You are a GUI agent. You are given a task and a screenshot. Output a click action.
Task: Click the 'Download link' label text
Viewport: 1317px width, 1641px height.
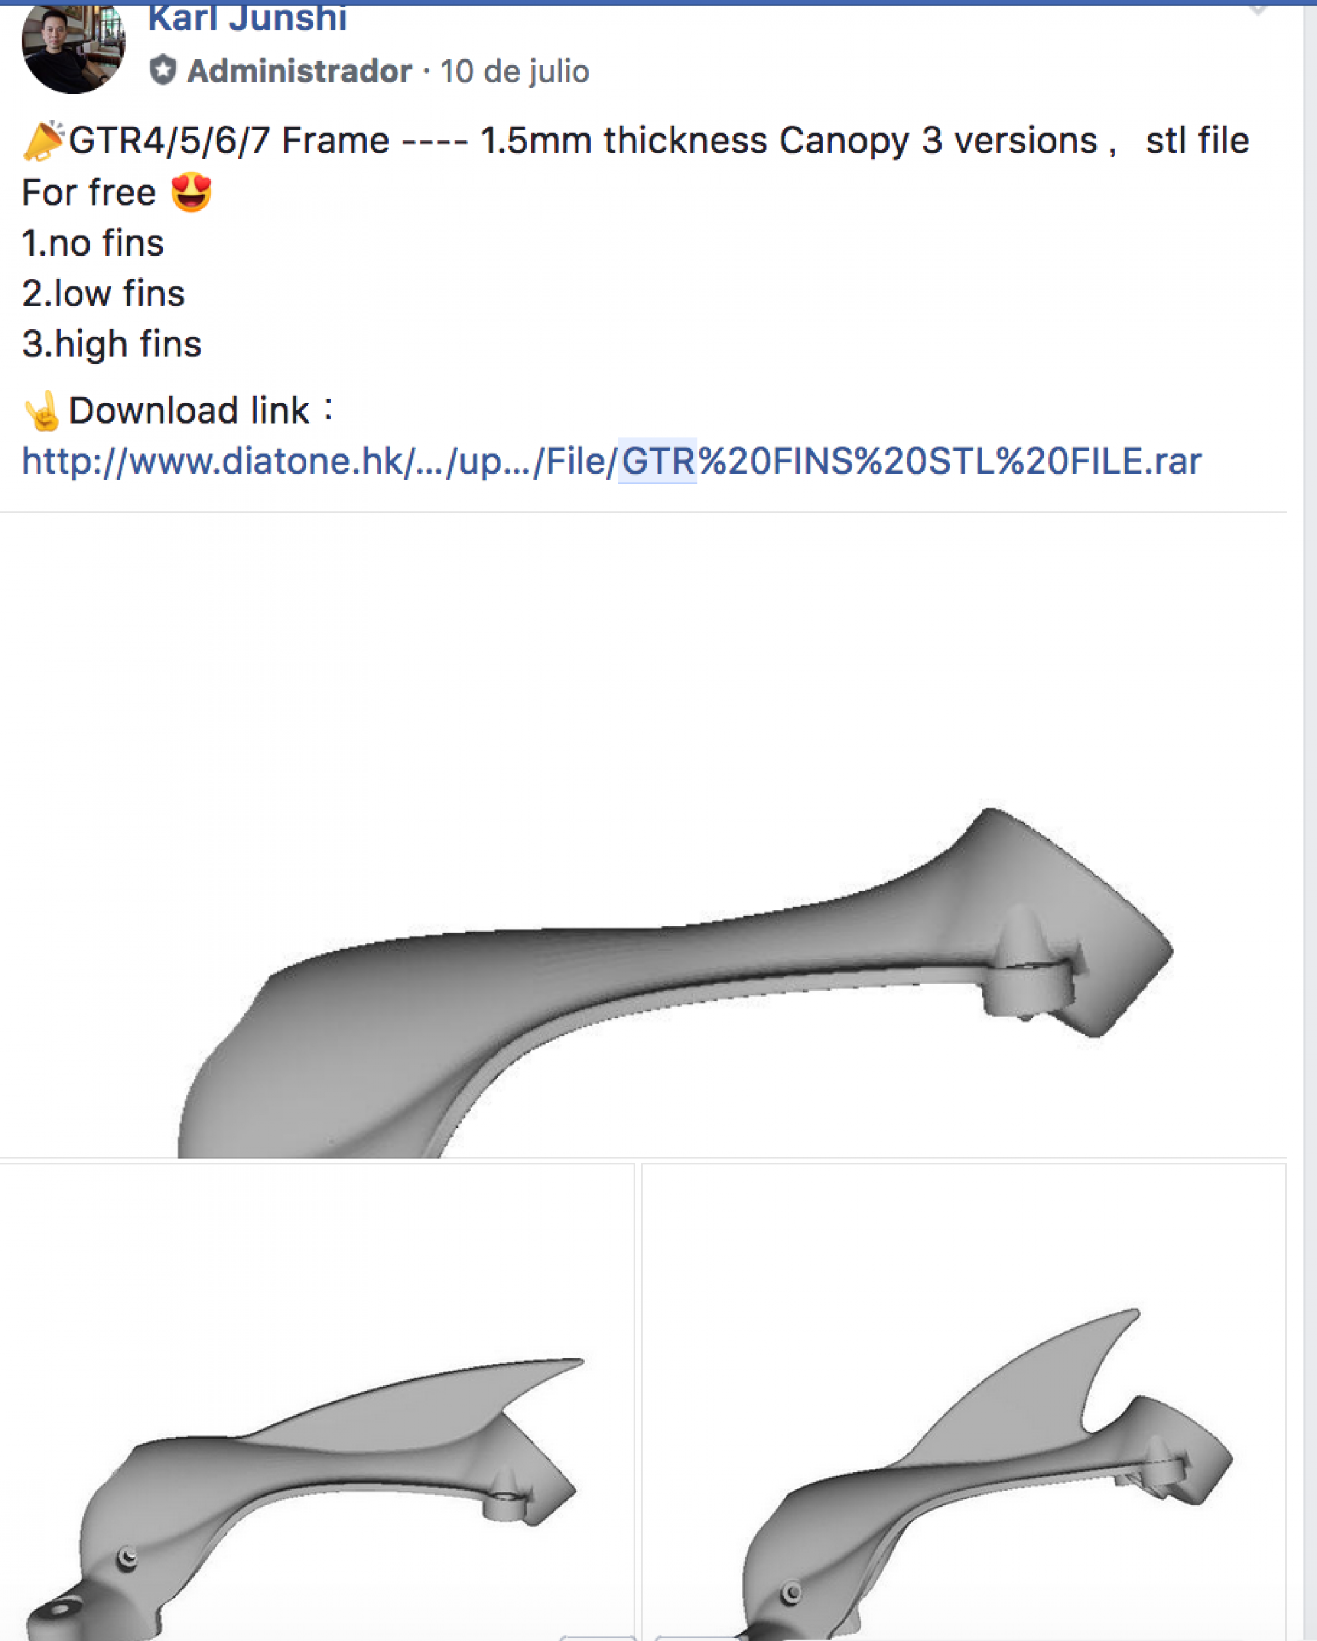pyautogui.click(x=190, y=411)
